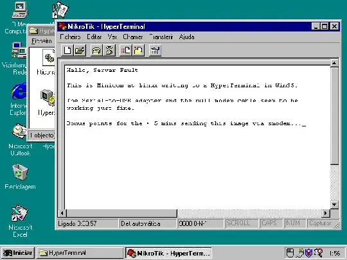Image resolution: width=347 pixels, height=260 pixels.
Task: Click the Open file toolbar icon
Action: [80, 51]
